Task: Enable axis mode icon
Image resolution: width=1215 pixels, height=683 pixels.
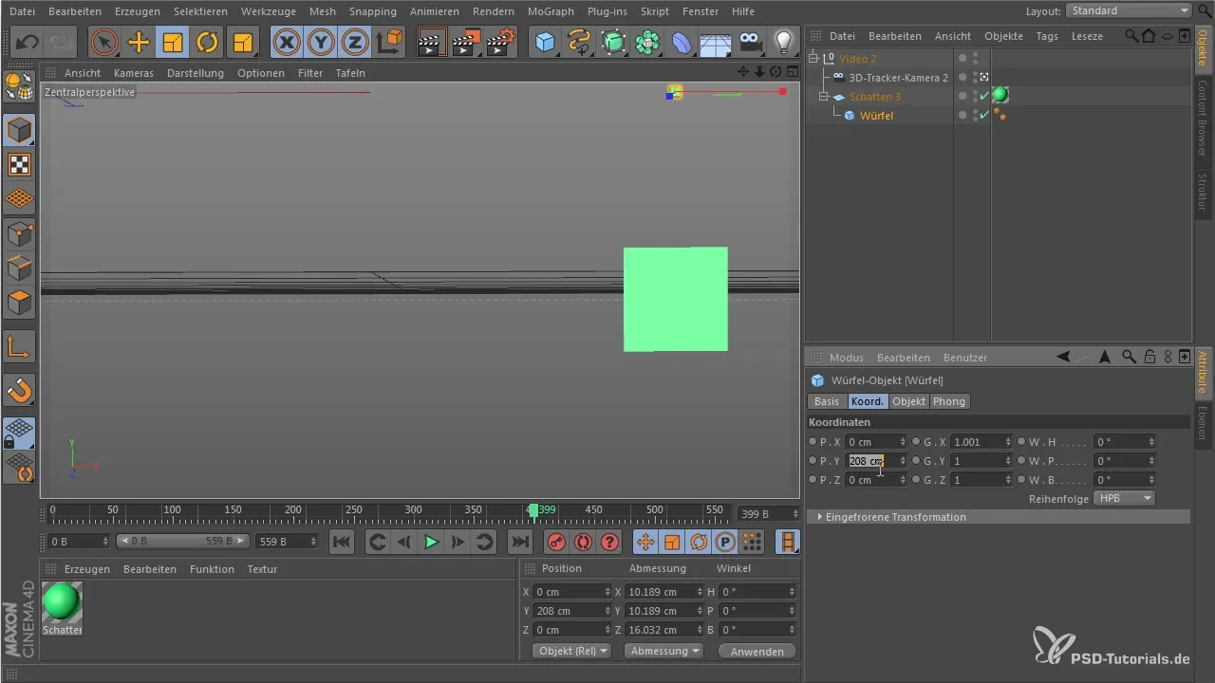Action: pos(20,346)
